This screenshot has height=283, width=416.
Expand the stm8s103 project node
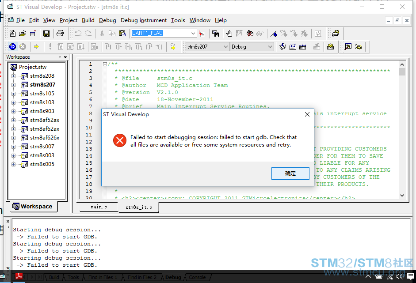(13, 102)
